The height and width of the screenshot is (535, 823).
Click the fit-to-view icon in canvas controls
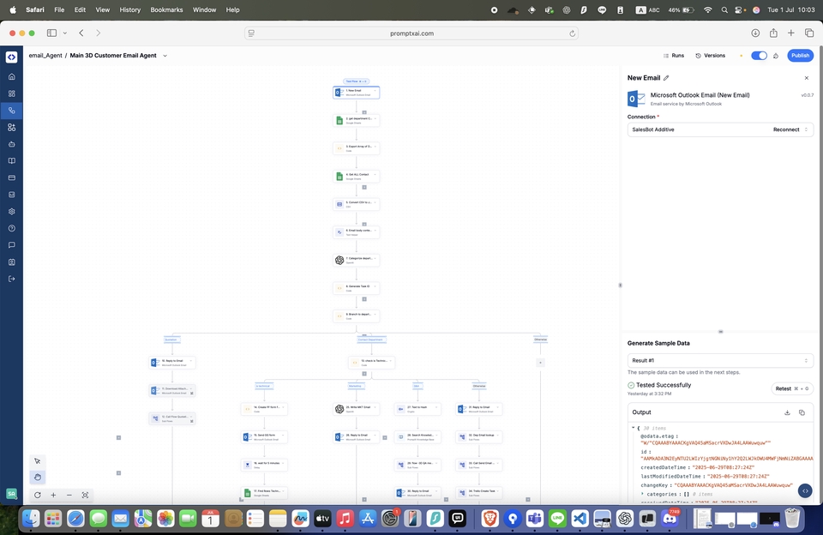click(85, 495)
